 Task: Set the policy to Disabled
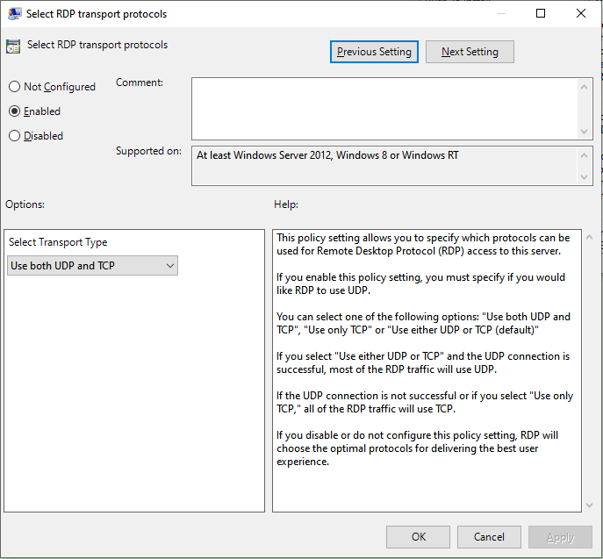pos(14,136)
